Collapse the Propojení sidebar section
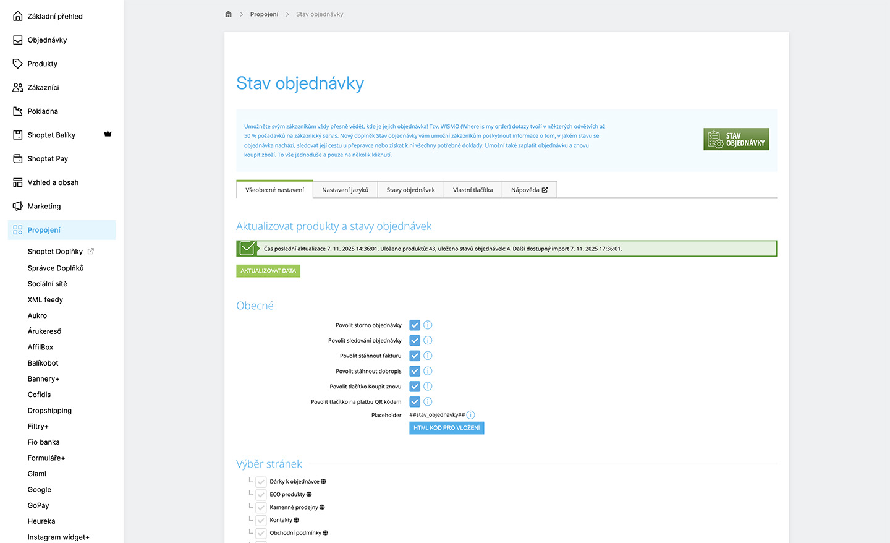This screenshot has height=543, width=890. coord(44,230)
